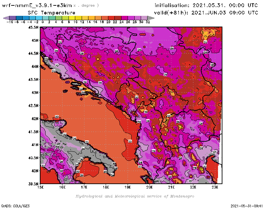Click the '45N' latitude label
The image size is (270, 208).
coord(35,40)
